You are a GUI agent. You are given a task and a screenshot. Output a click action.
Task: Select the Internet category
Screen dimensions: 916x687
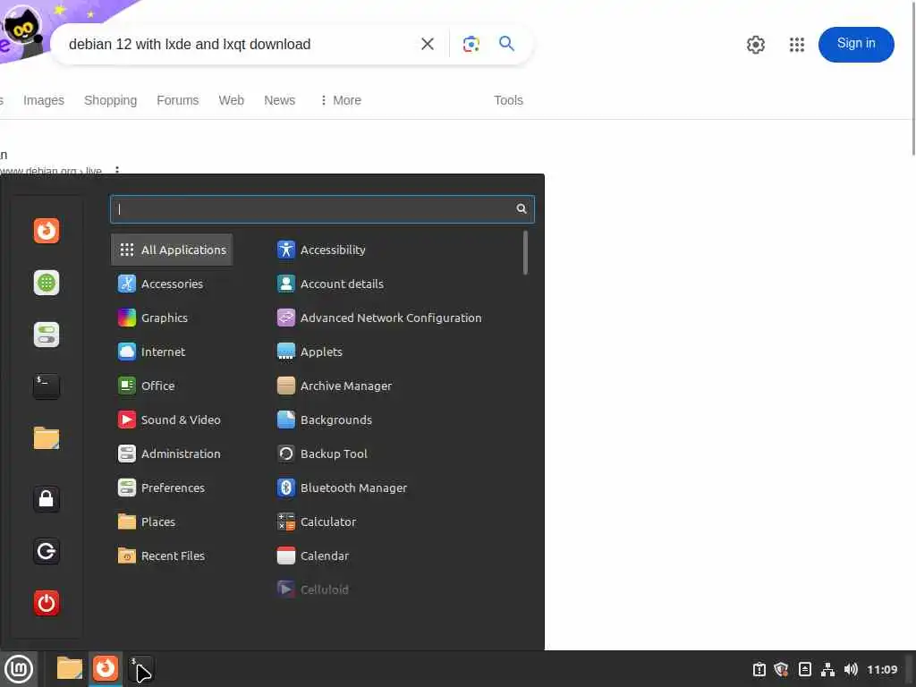coord(152,352)
